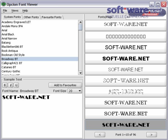Click font list scroll down arrow
This screenshot has height=140, width=168.
click(x=80, y=73)
